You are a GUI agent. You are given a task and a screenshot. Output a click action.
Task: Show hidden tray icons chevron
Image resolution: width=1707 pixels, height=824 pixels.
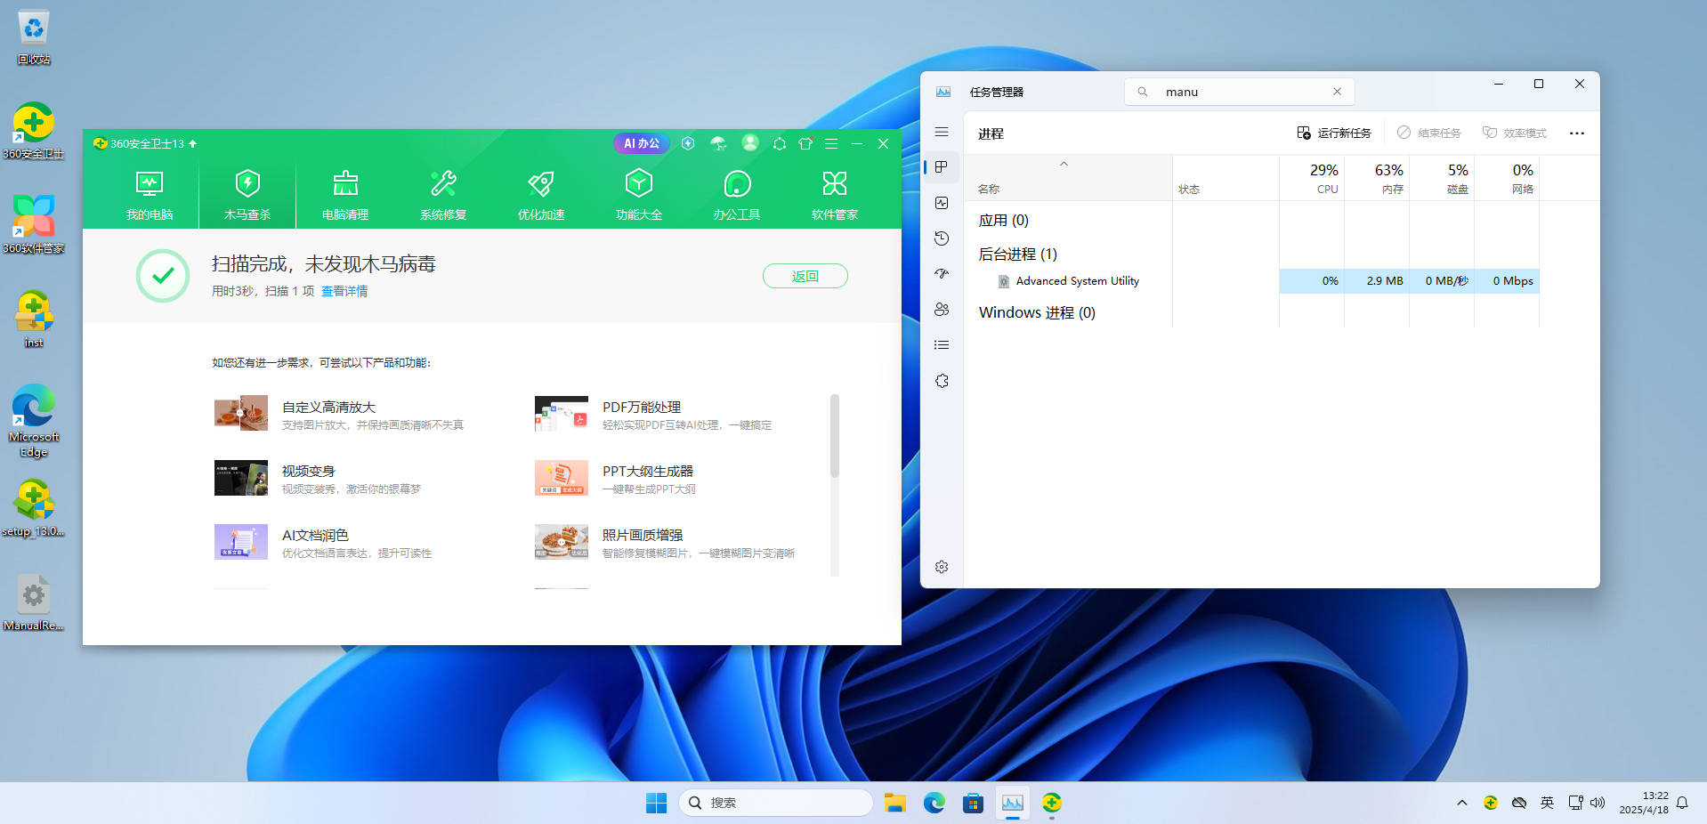click(x=1461, y=803)
